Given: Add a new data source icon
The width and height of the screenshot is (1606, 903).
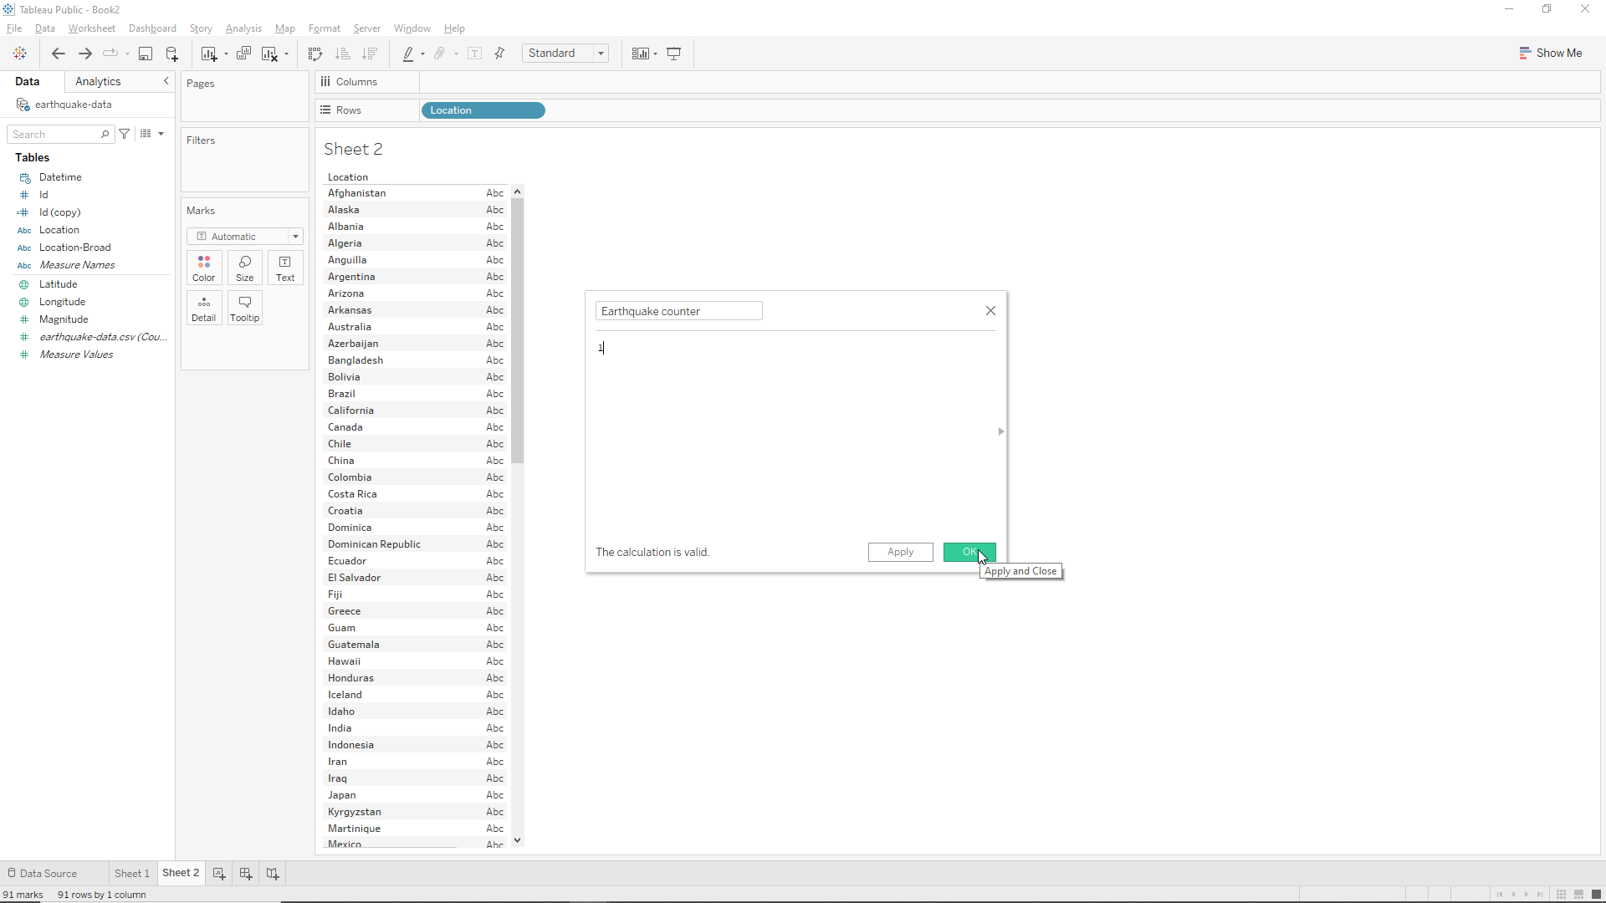Looking at the screenshot, I should tap(172, 54).
